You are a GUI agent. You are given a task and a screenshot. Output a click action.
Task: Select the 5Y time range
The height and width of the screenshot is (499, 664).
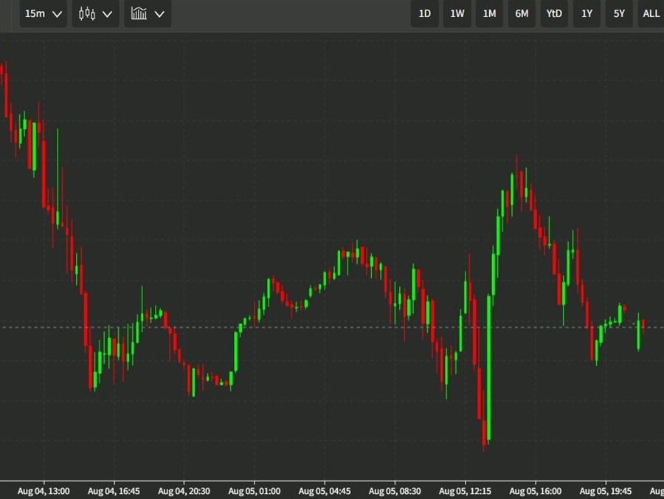[x=619, y=14]
